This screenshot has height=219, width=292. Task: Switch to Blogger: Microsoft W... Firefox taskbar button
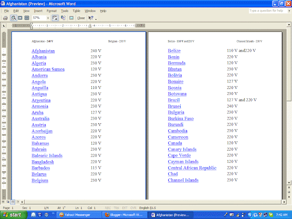tap(125, 215)
